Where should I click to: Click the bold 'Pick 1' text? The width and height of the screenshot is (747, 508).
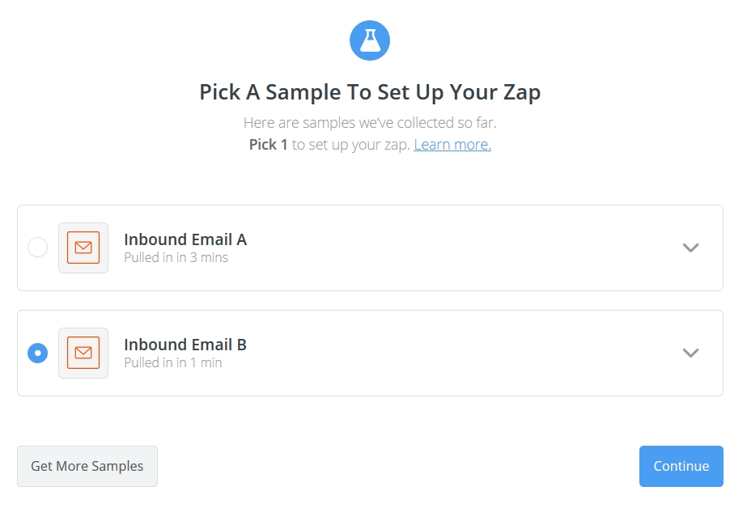point(268,144)
